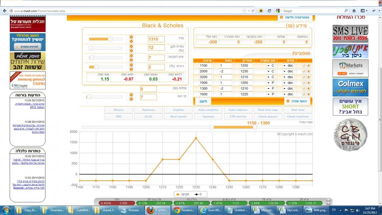Click the up stepper arrow for the index value 1310

pyautogui.click(x=131, y=37)
